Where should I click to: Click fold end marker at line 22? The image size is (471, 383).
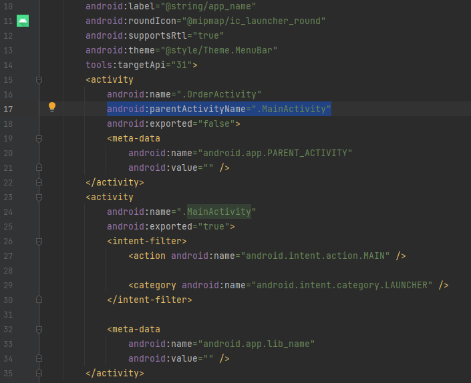[39, 182]
